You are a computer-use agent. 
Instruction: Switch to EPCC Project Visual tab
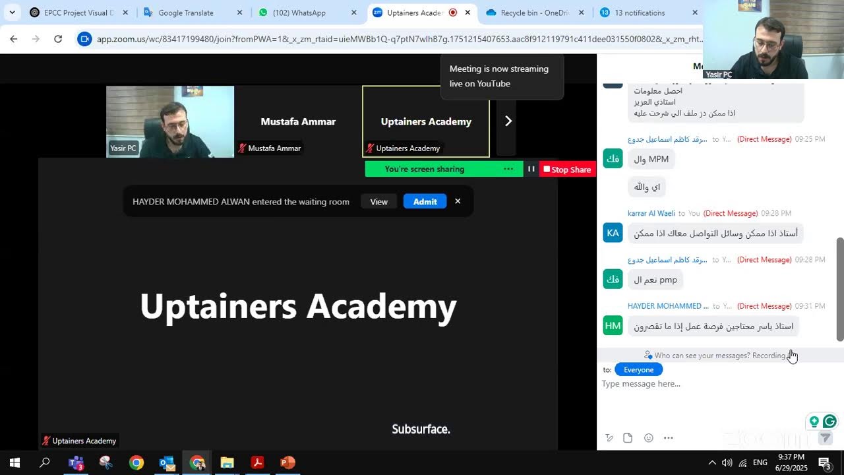pos(79,13)
